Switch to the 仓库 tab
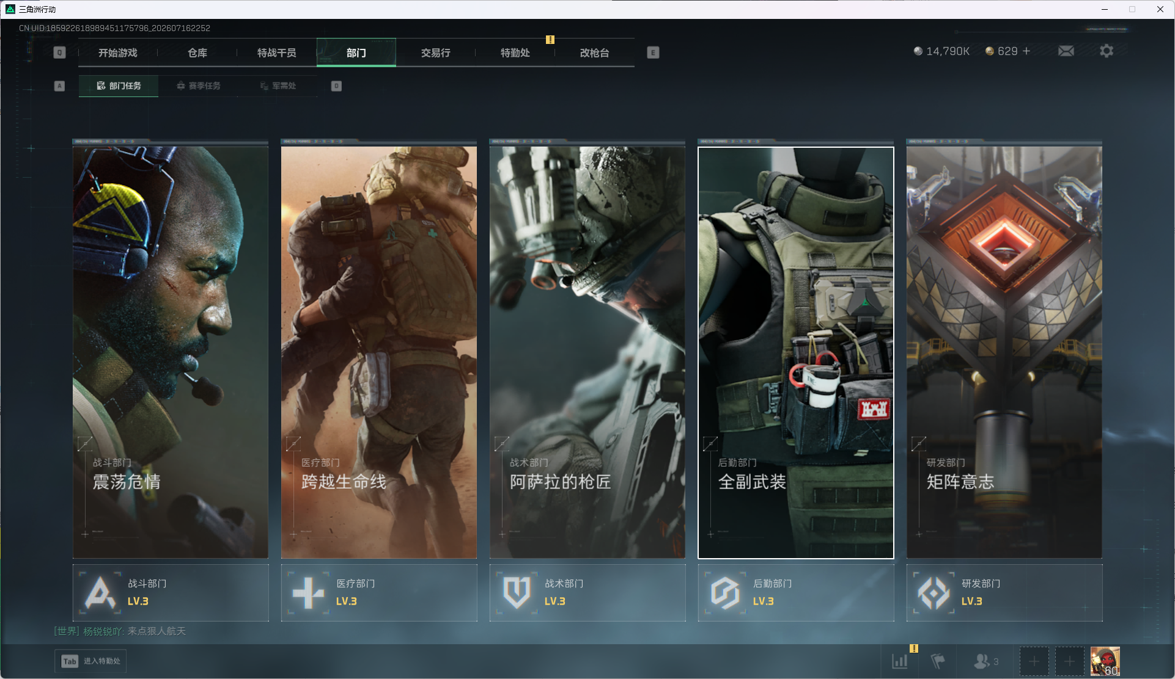The width and height of the screenshot is (1175, 679). (x=197, y=53)
